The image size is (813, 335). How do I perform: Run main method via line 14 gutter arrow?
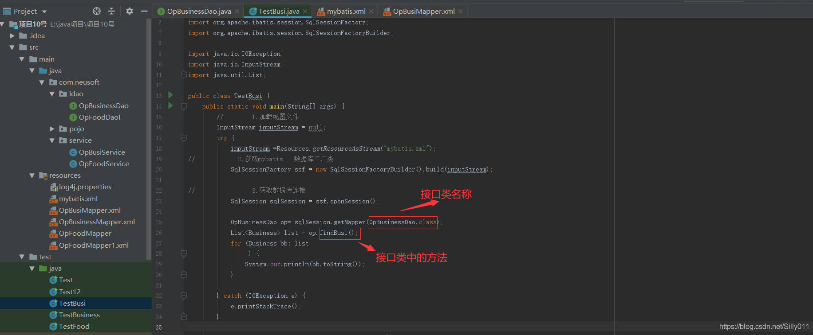coord(170,106)
